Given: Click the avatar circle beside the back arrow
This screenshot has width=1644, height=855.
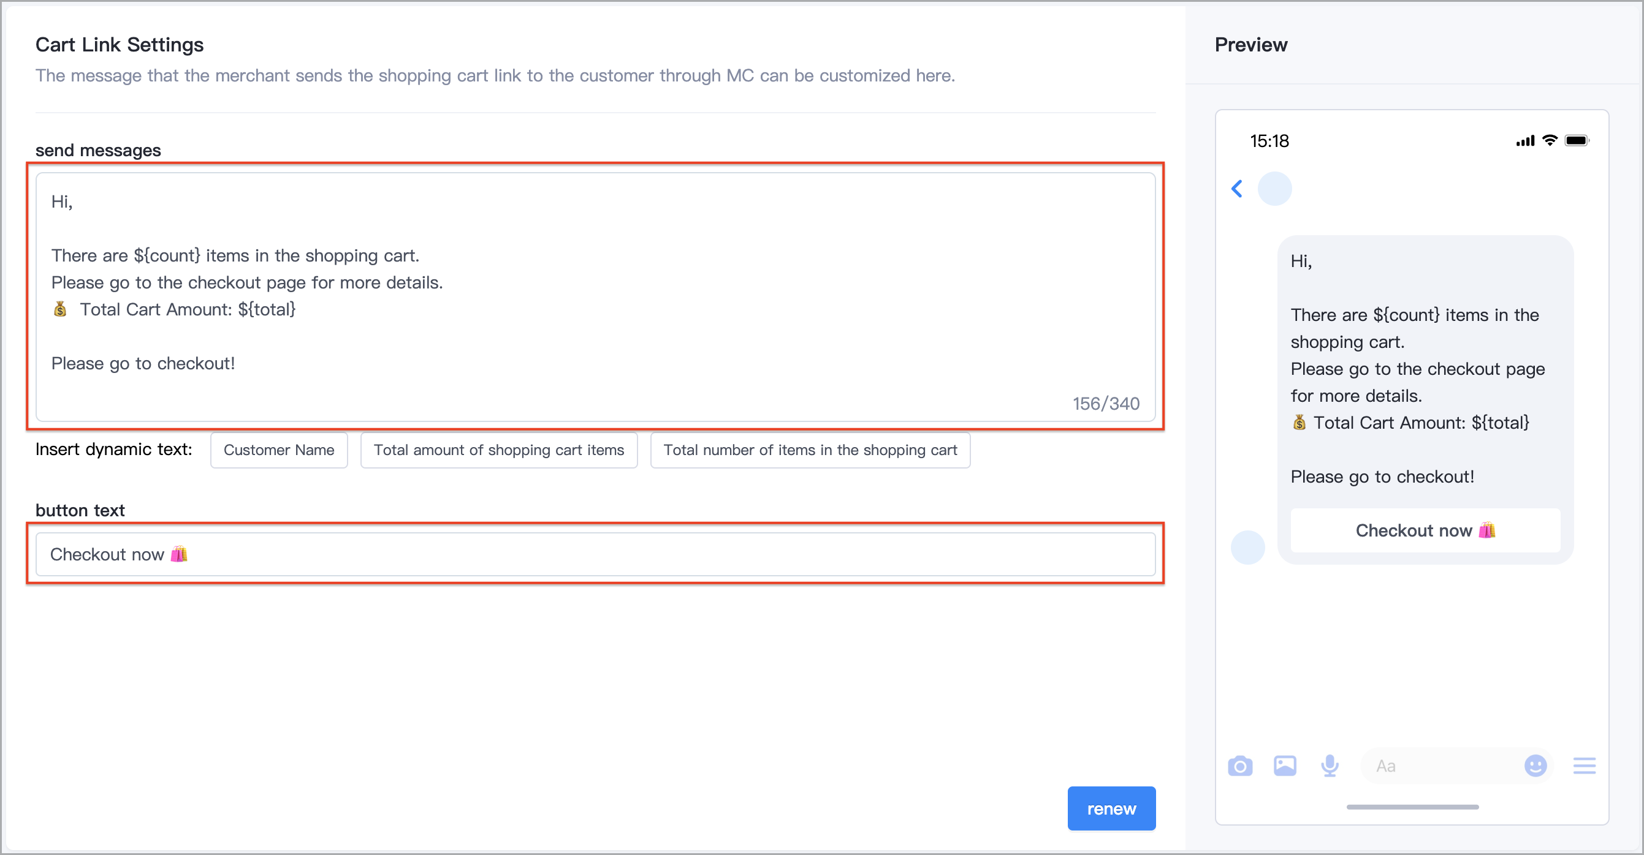Looking at the screenshot, I should [1274, 189].
